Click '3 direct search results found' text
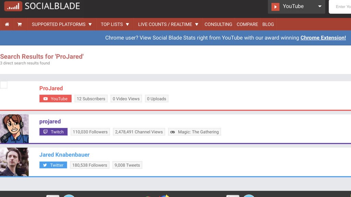The width and height of the screenshot is (351, 197). pos(25,63)
